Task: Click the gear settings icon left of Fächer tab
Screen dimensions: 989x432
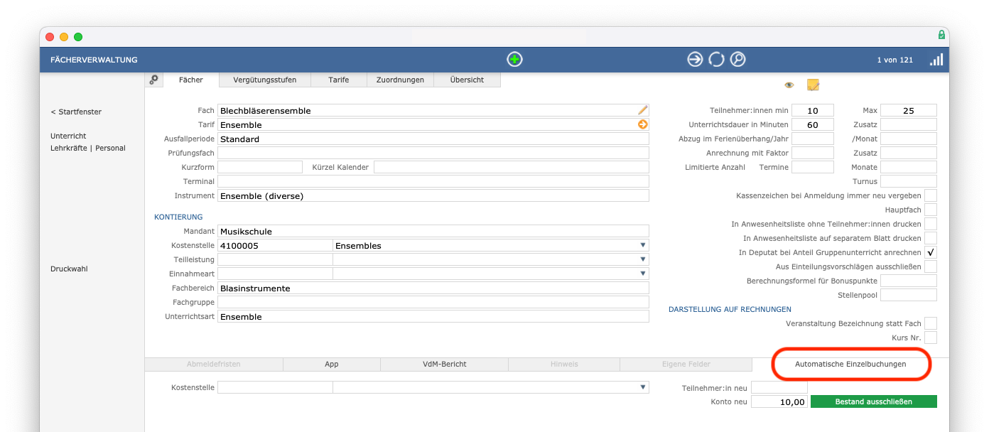Action: click(x=154, y=80)
